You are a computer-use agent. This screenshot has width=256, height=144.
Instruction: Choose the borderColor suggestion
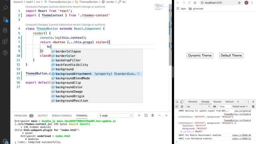pos(97,56)
